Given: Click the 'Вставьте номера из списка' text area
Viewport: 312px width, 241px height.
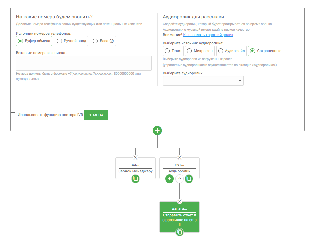Looking at the screenshot, I should click(84, 63).
